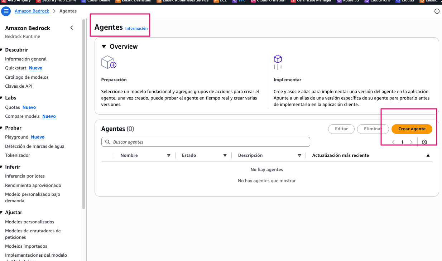Click the Editar button
442x261 pixels.
[x=341, y=129]
